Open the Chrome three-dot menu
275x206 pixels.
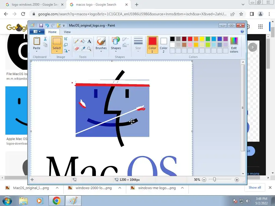pyautogui.click(x=269, y=14)
